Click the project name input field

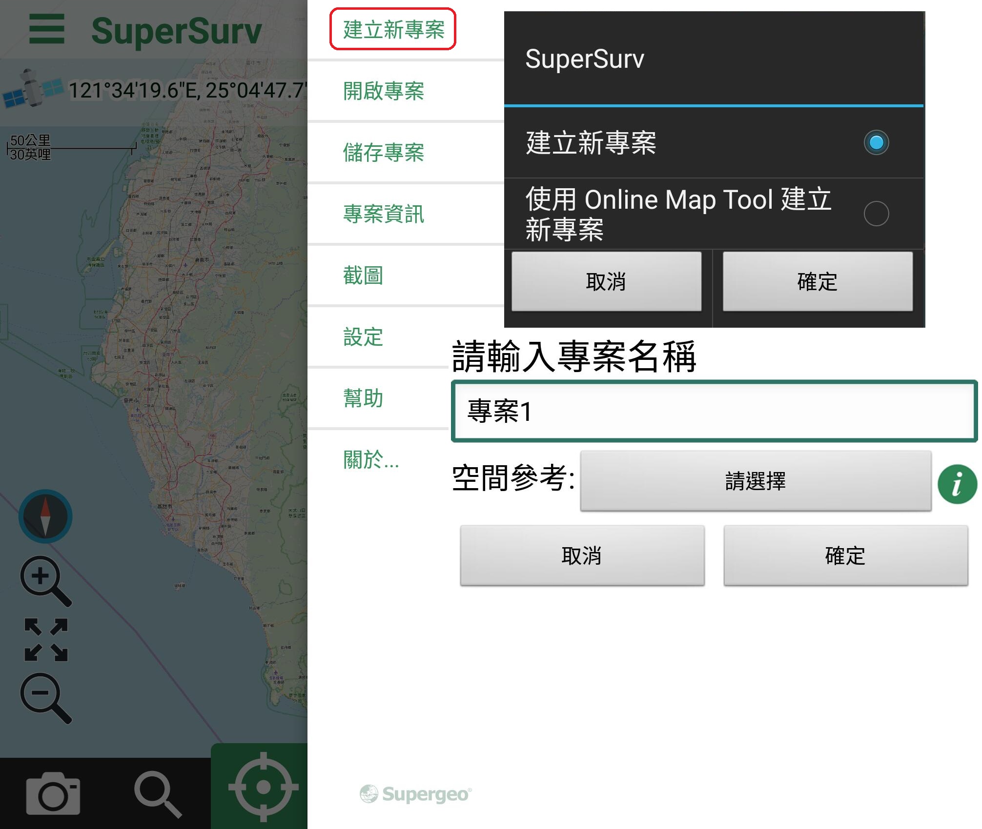point(714,411)
